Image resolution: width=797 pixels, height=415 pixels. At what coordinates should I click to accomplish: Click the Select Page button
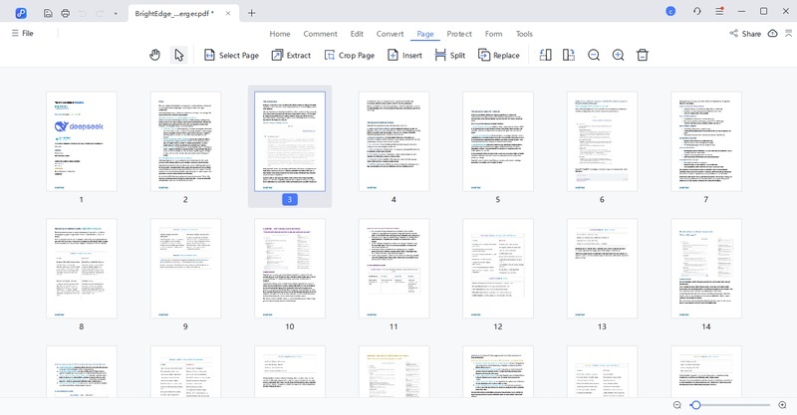pyautogui.click(x=231, y=56)
